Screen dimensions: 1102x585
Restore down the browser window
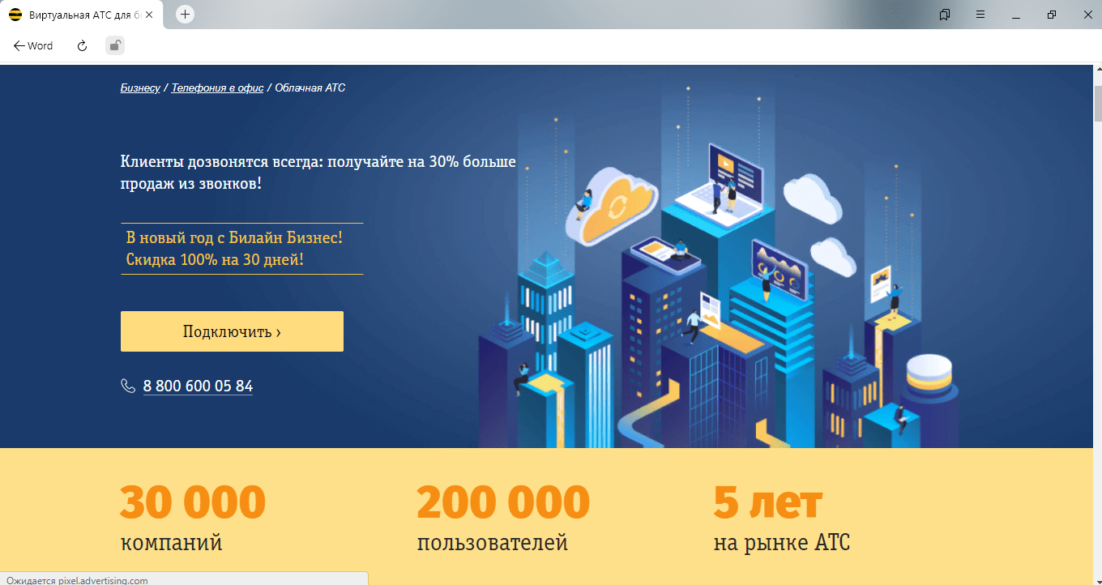1052,15
